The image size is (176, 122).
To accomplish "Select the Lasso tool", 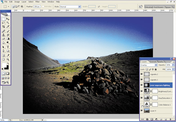I will [3, 23].
